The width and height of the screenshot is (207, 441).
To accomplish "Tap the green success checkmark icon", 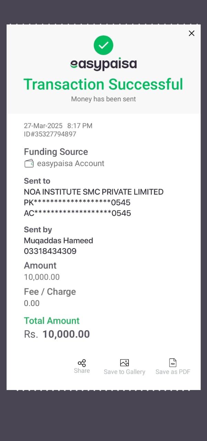I will point(103,45).
